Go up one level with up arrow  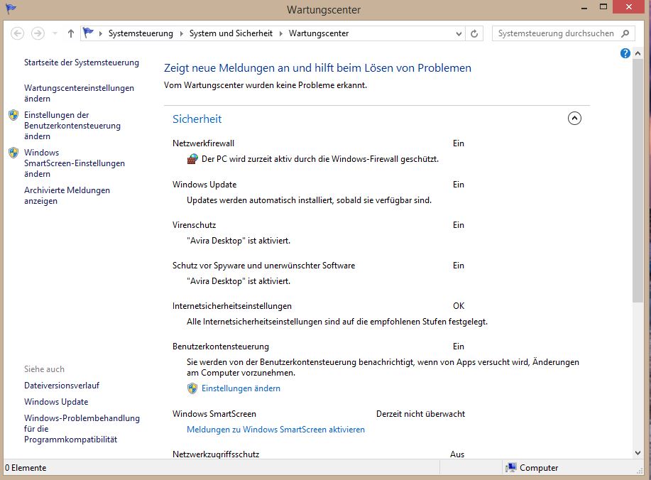pyautogui.click(x=70, y=33)
